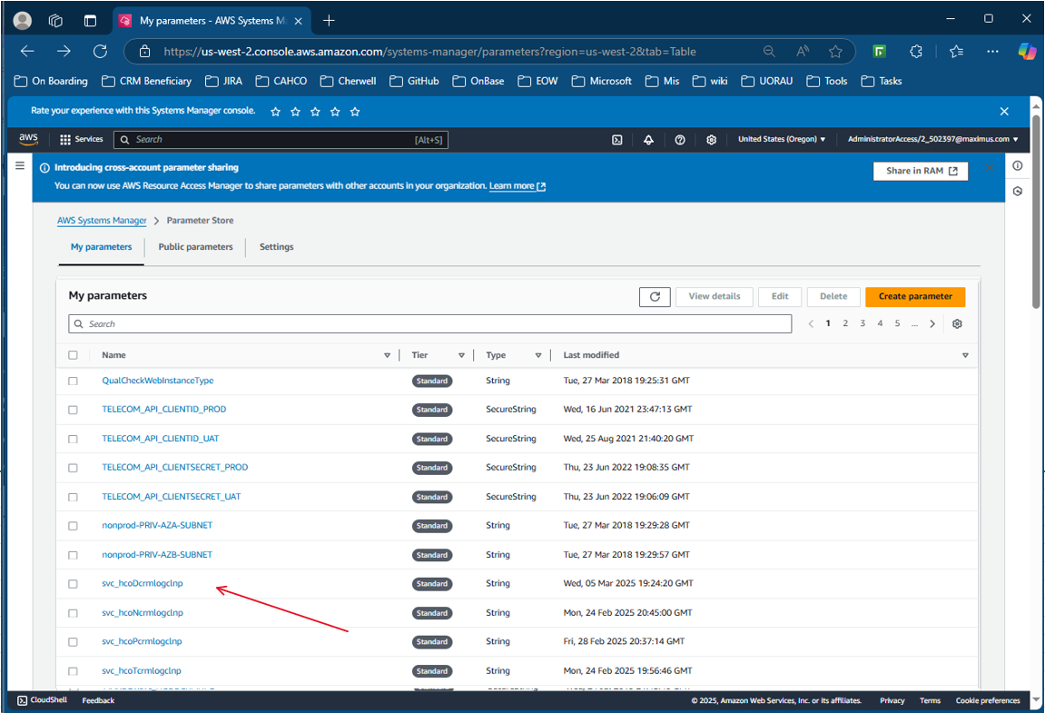Go to page 3 of parameters
Viewport: 1045px width, 713px height.
click(863, 323)
